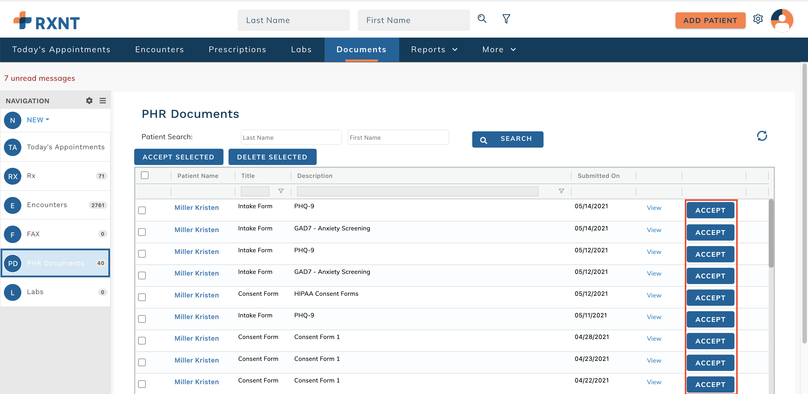Open the Today's Appointments tab
Screen dimensions: 808x394
tap(61, 49)
